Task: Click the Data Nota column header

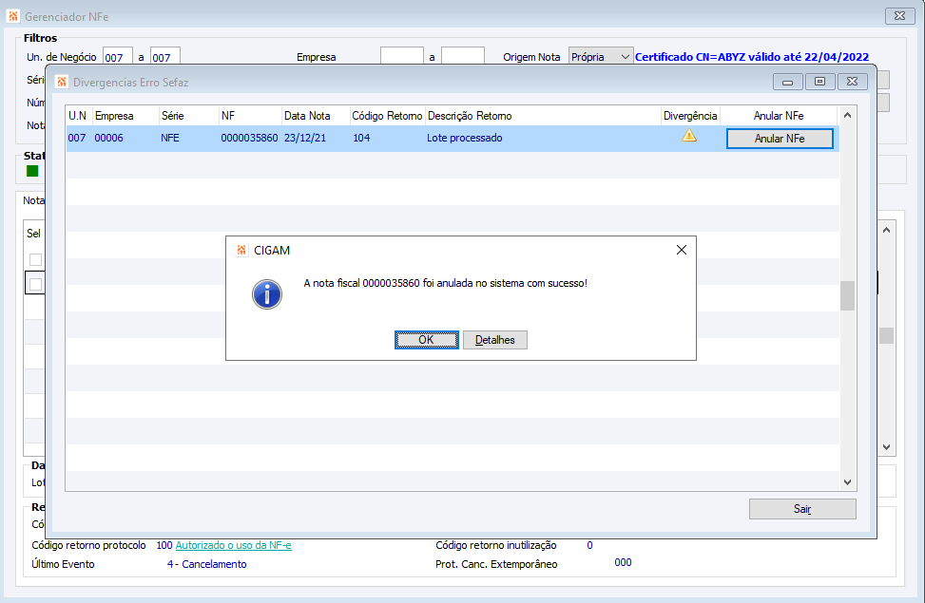Action: pyautogui.click(x=316, y=116)
